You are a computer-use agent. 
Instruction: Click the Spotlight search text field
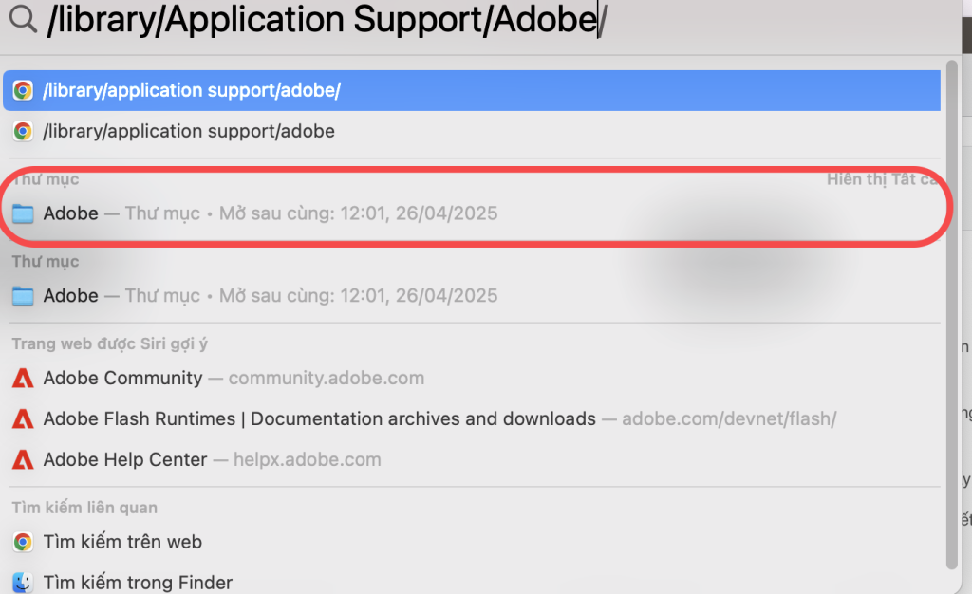click(327, 19)
